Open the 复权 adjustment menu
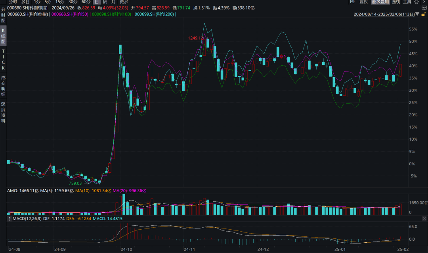 point(363,2)
